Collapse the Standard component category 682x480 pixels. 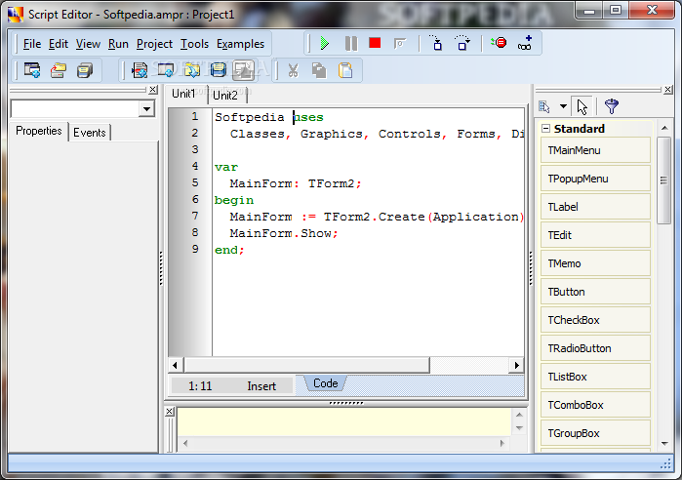click(545, 128)
